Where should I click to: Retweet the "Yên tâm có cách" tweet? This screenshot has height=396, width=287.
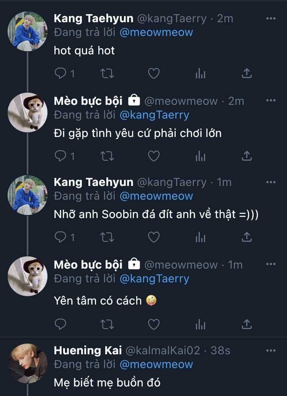click(x=107, y=324)
